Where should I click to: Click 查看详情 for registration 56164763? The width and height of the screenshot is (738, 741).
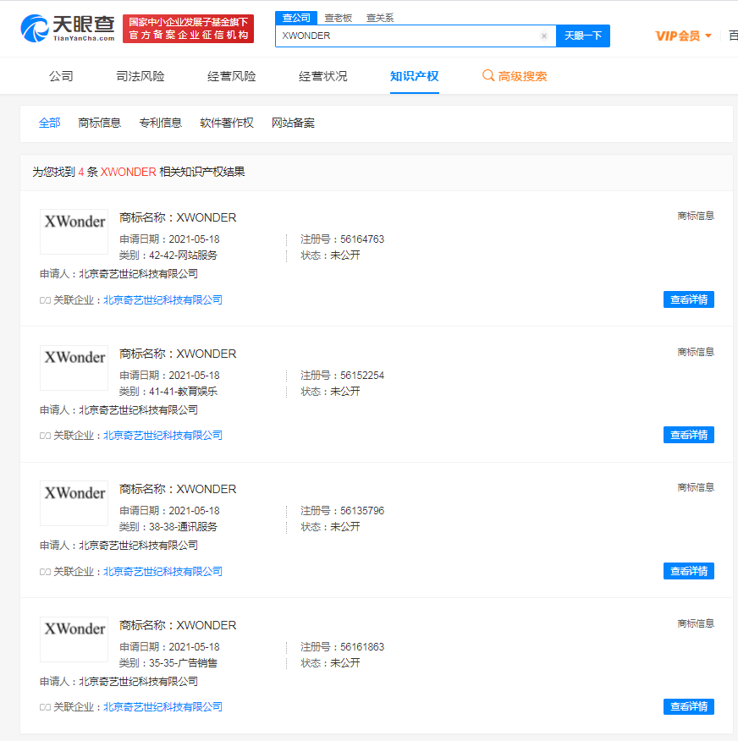[688, 299]
